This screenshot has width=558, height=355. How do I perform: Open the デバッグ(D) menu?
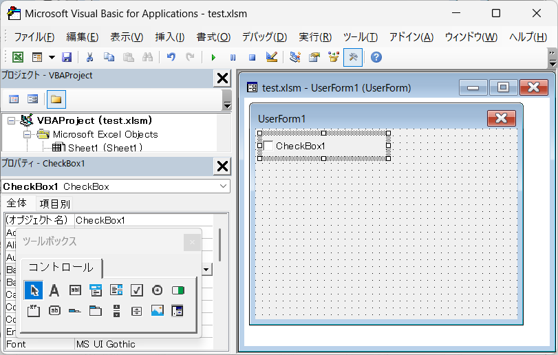(264, 36)
